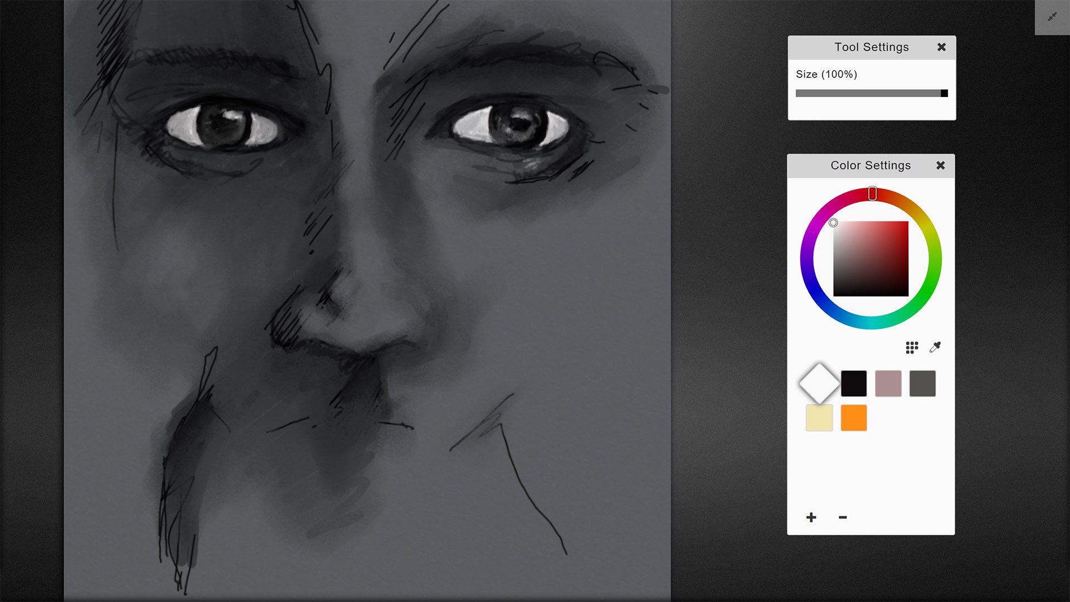Click the active white diamond color indicator
This screenshot has height=602, width=1070.
(x=819, y=383)
